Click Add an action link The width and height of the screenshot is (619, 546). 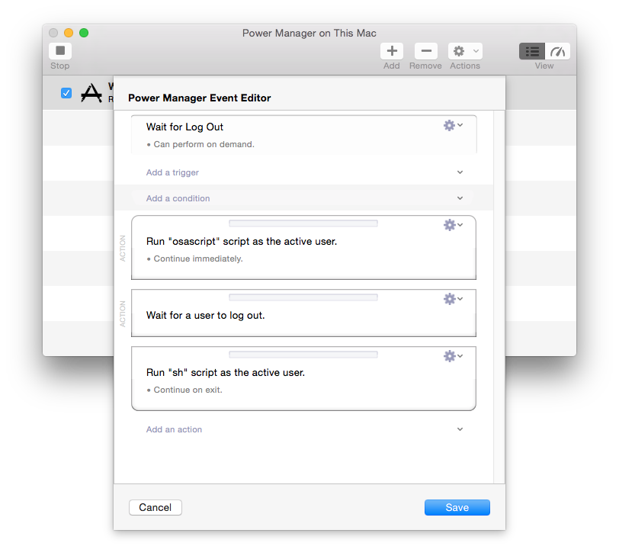point(174,429)
